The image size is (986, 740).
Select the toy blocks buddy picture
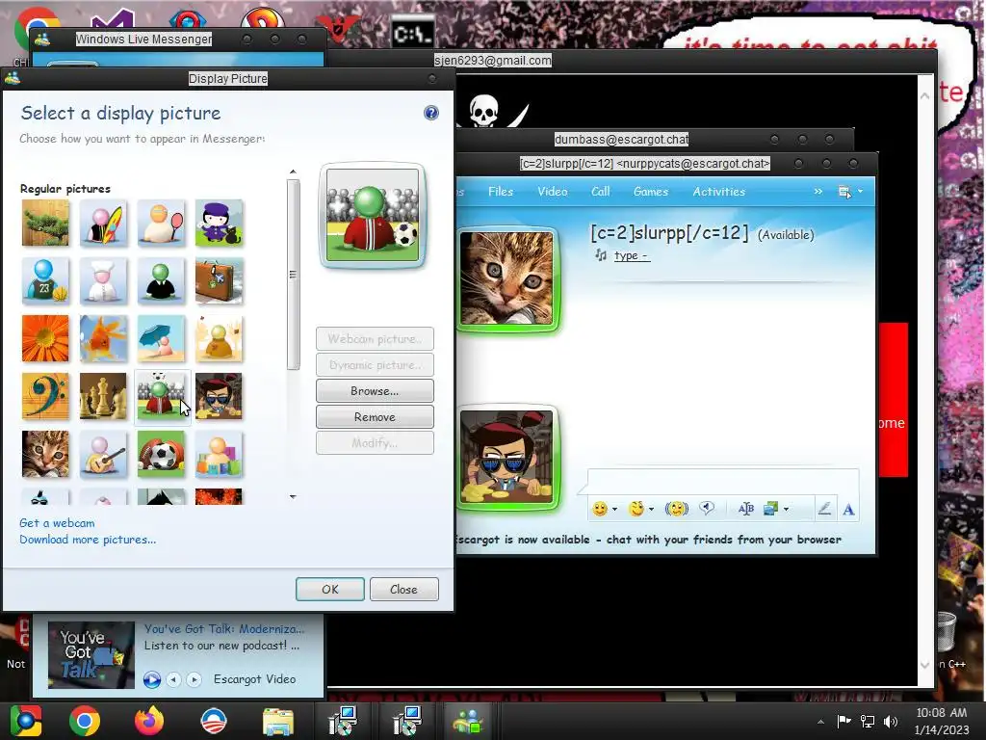coord(219,455)
